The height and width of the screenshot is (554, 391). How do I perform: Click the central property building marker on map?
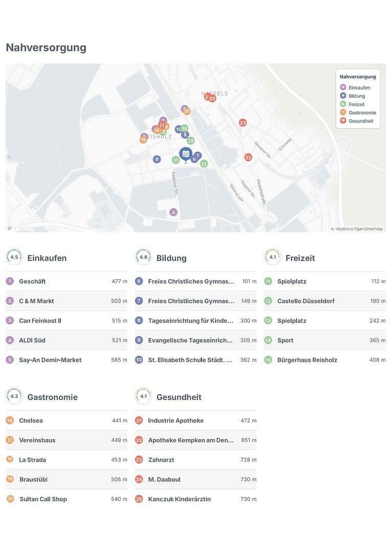pos(184,153)
